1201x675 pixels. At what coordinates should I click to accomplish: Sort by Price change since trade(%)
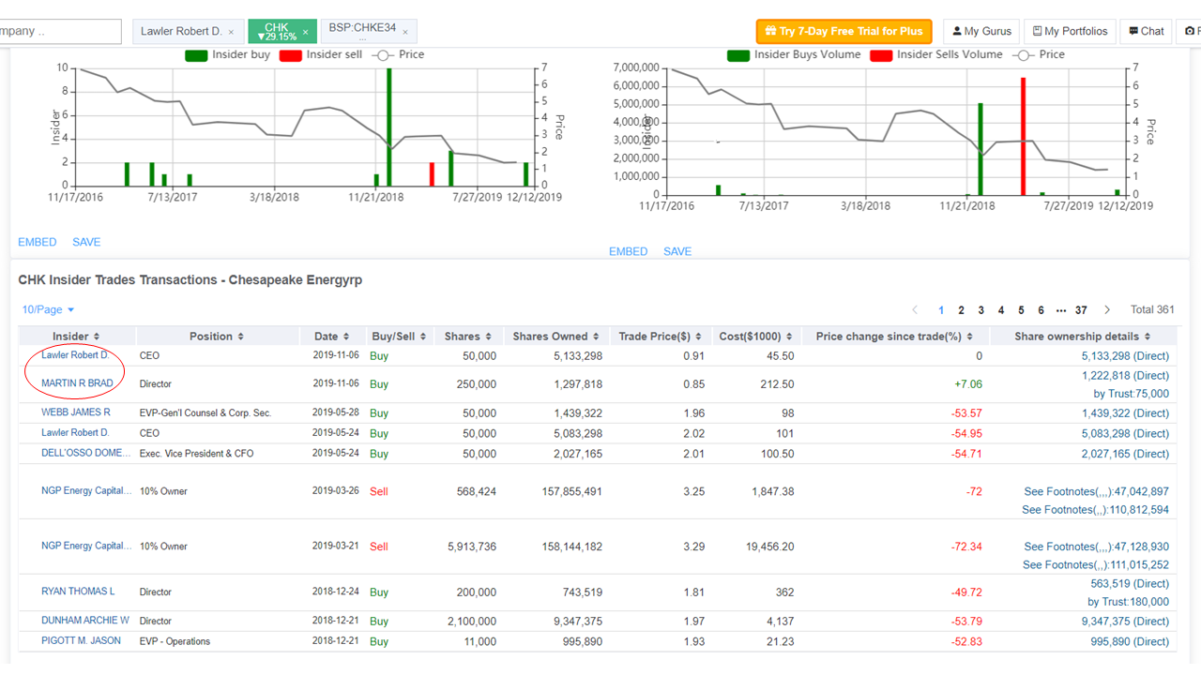coord(895,337)
